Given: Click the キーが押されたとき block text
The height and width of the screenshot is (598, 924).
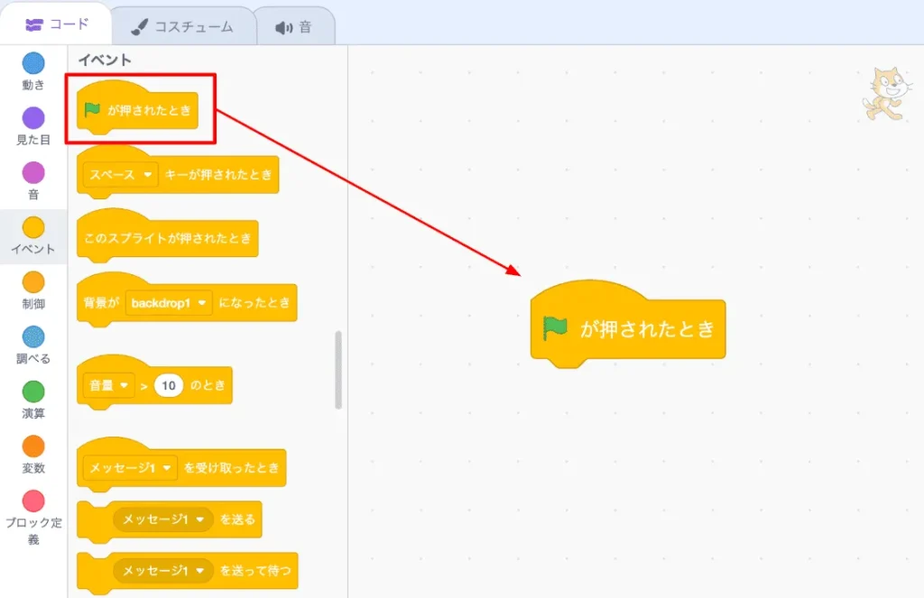Looking at the screenshot, I should (218, 175).
